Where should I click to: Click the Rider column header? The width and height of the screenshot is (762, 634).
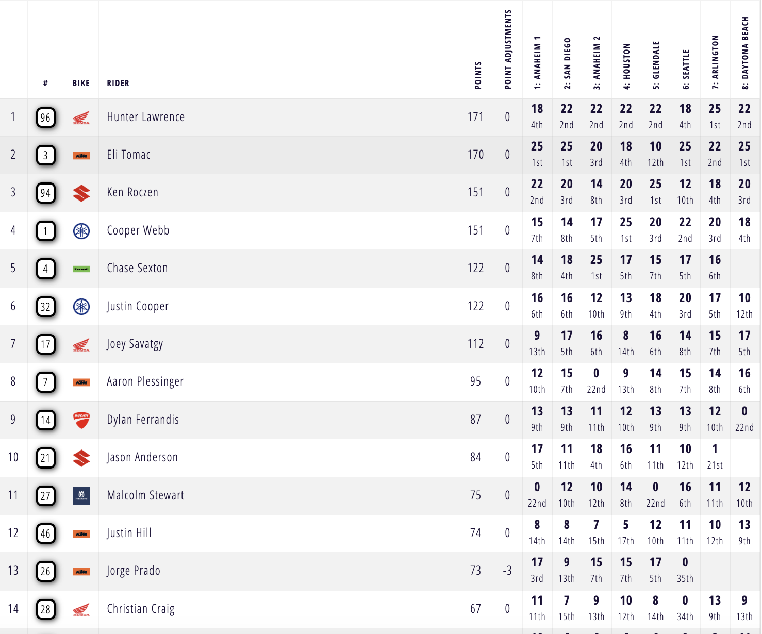(x=118, y=83)
